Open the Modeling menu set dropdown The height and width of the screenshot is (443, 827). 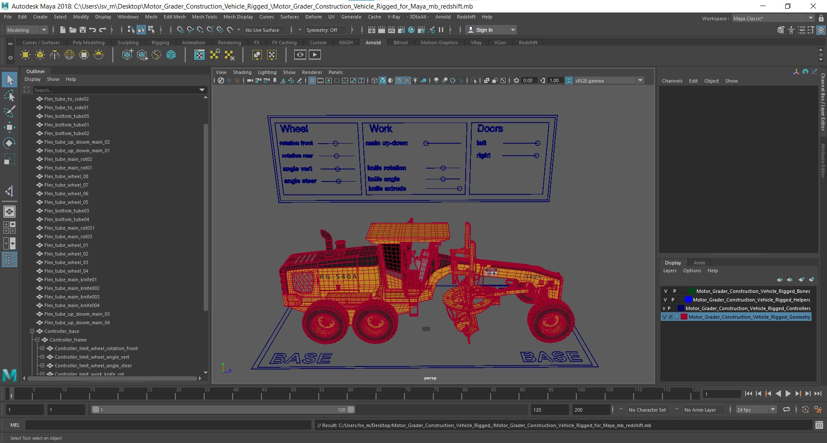(26, 30)
